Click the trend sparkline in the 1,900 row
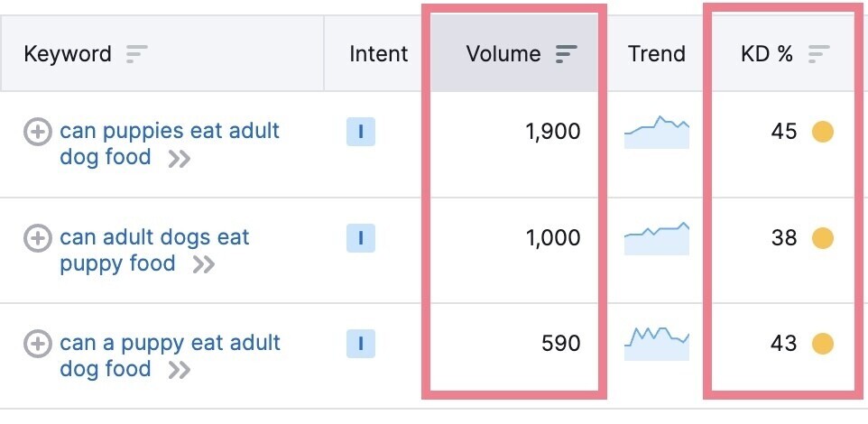868x424 pixels. 656,133
